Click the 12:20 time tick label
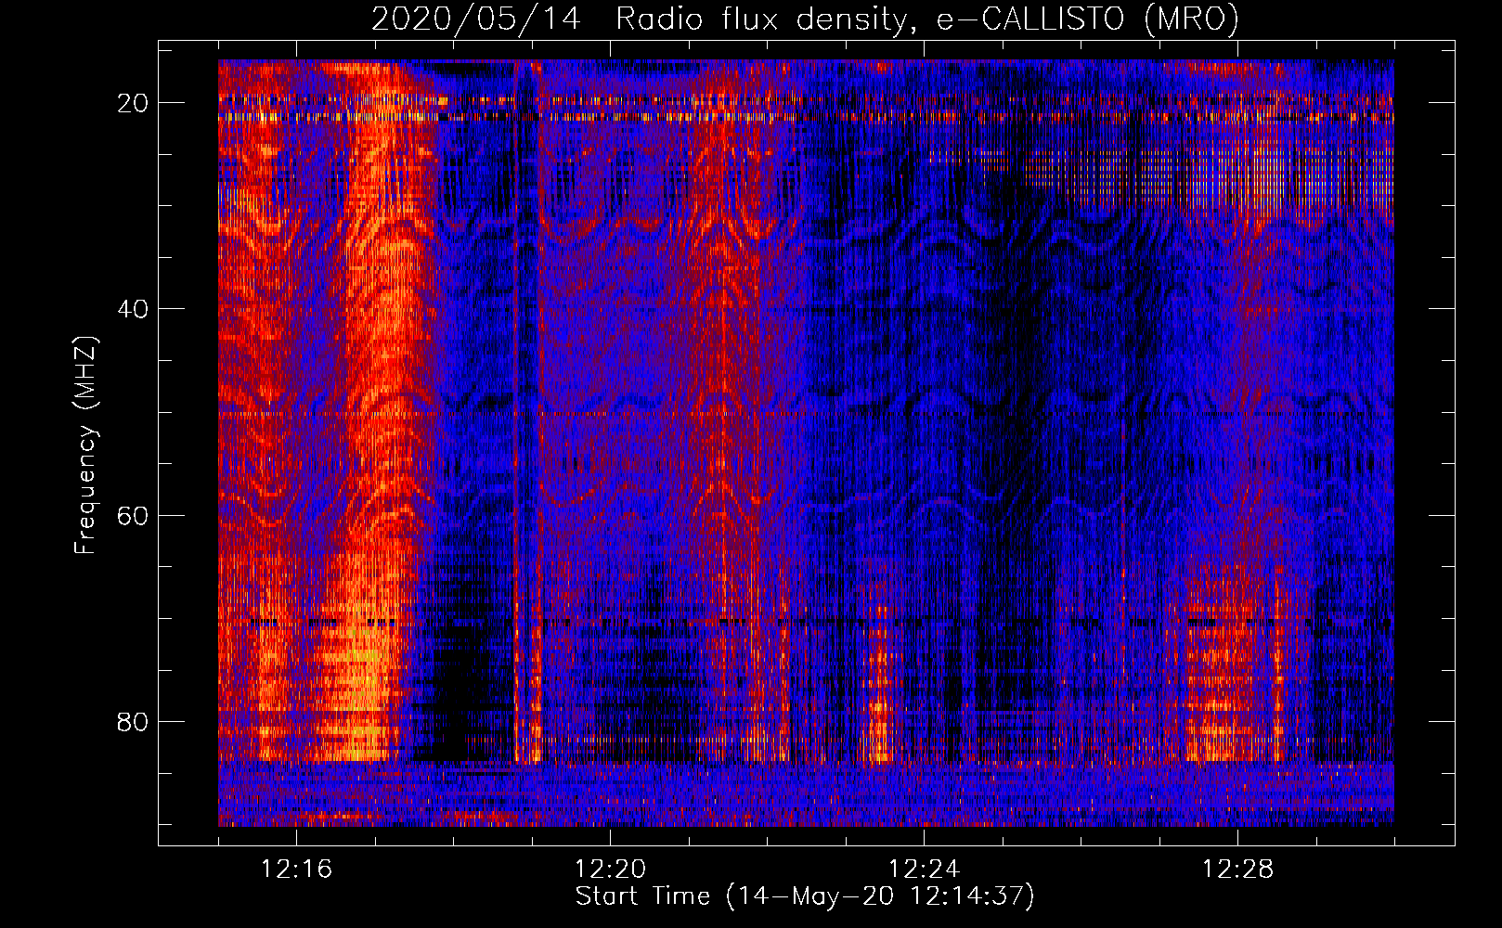The height and width of the screenshot is (928, 1502). pyautogui.click(x=610, y=870)
